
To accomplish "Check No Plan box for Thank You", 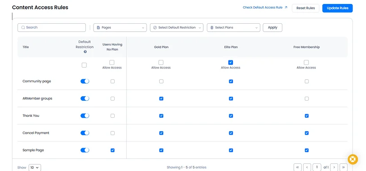I will [x=112, y=115].
